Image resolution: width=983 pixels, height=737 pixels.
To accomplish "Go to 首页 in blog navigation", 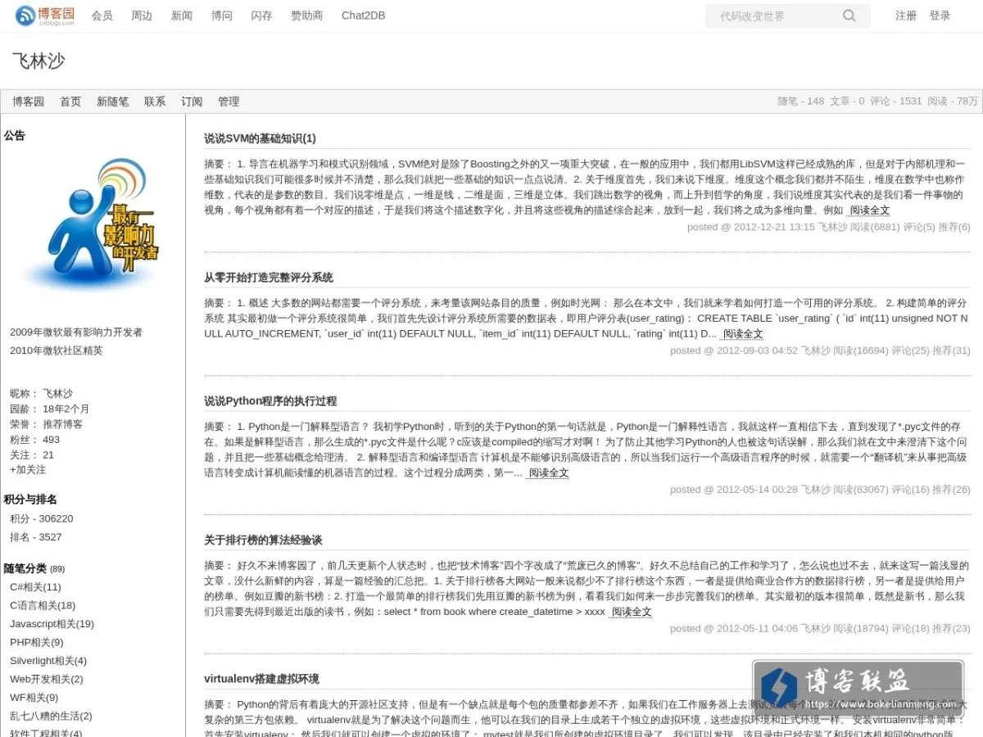I will coord(70,102).
